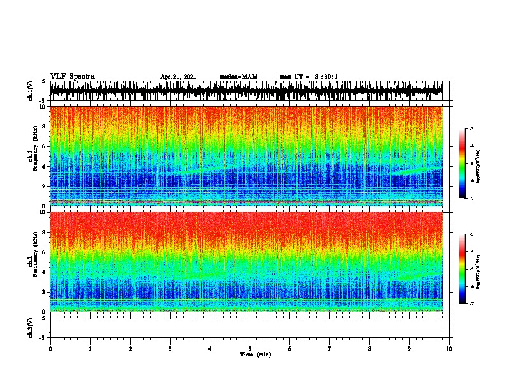Click the time axis tick label "2"

(x=130, y=349)
